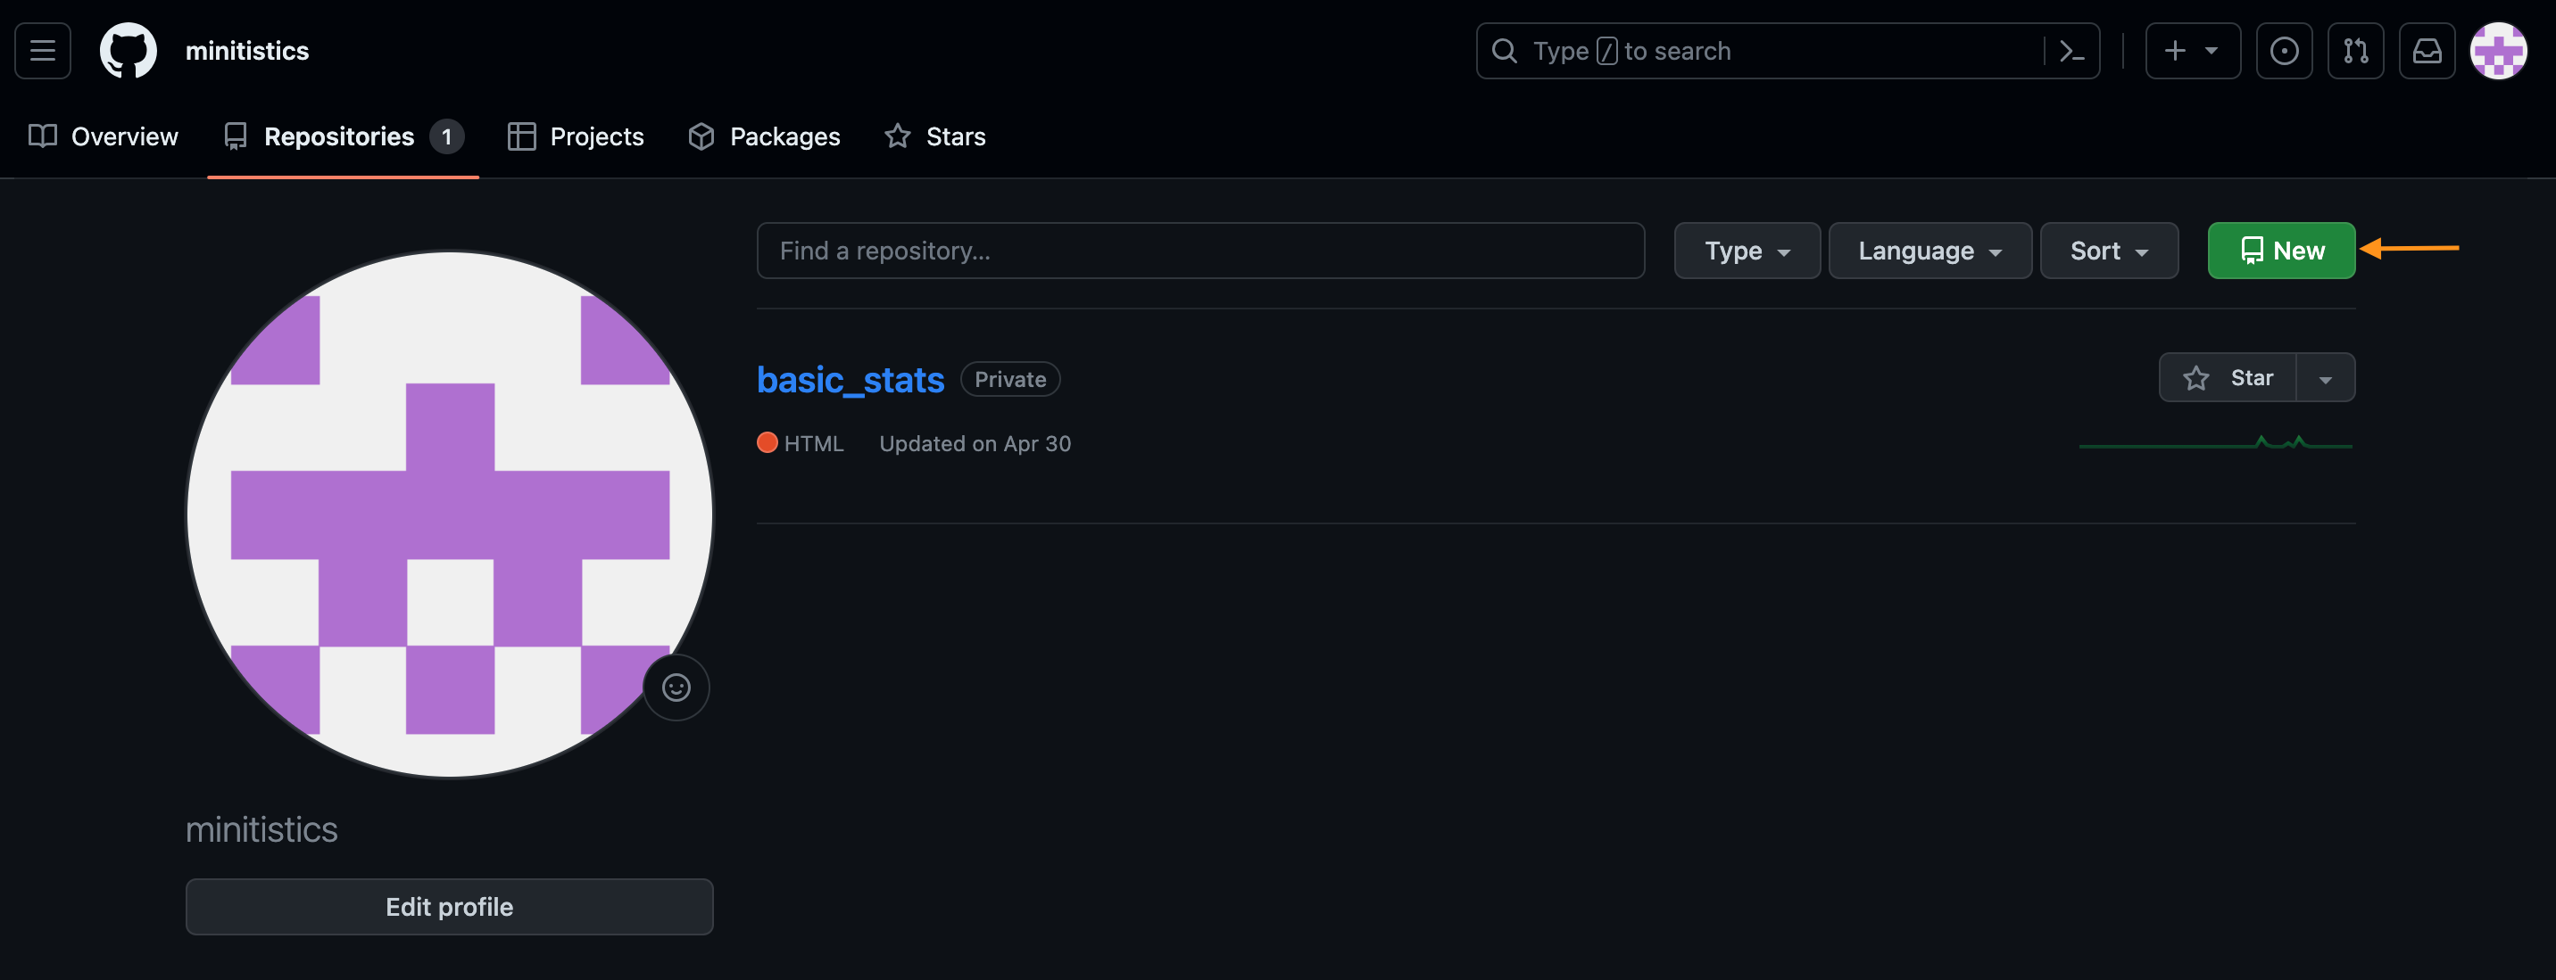This screenshot has height=980, width=2556.
Task: Open the Language filter dropdown
Action: [1929, 251]
